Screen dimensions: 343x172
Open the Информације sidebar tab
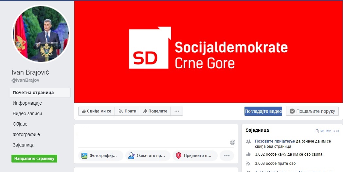[x=27, y=103]
